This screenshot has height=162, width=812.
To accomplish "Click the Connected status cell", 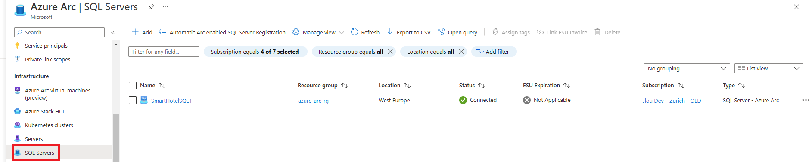I will coord(478,100).
